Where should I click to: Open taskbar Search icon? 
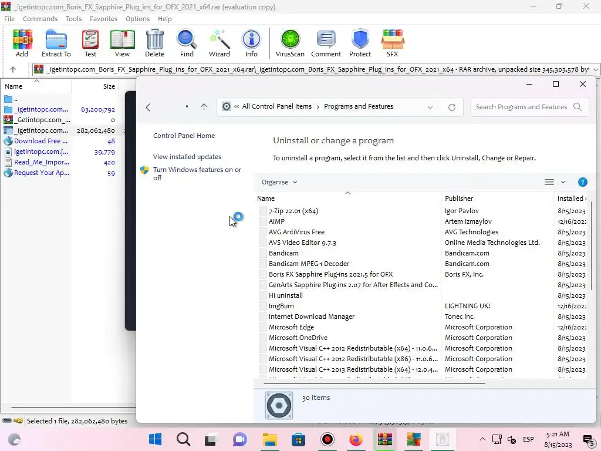click(183, 439)
